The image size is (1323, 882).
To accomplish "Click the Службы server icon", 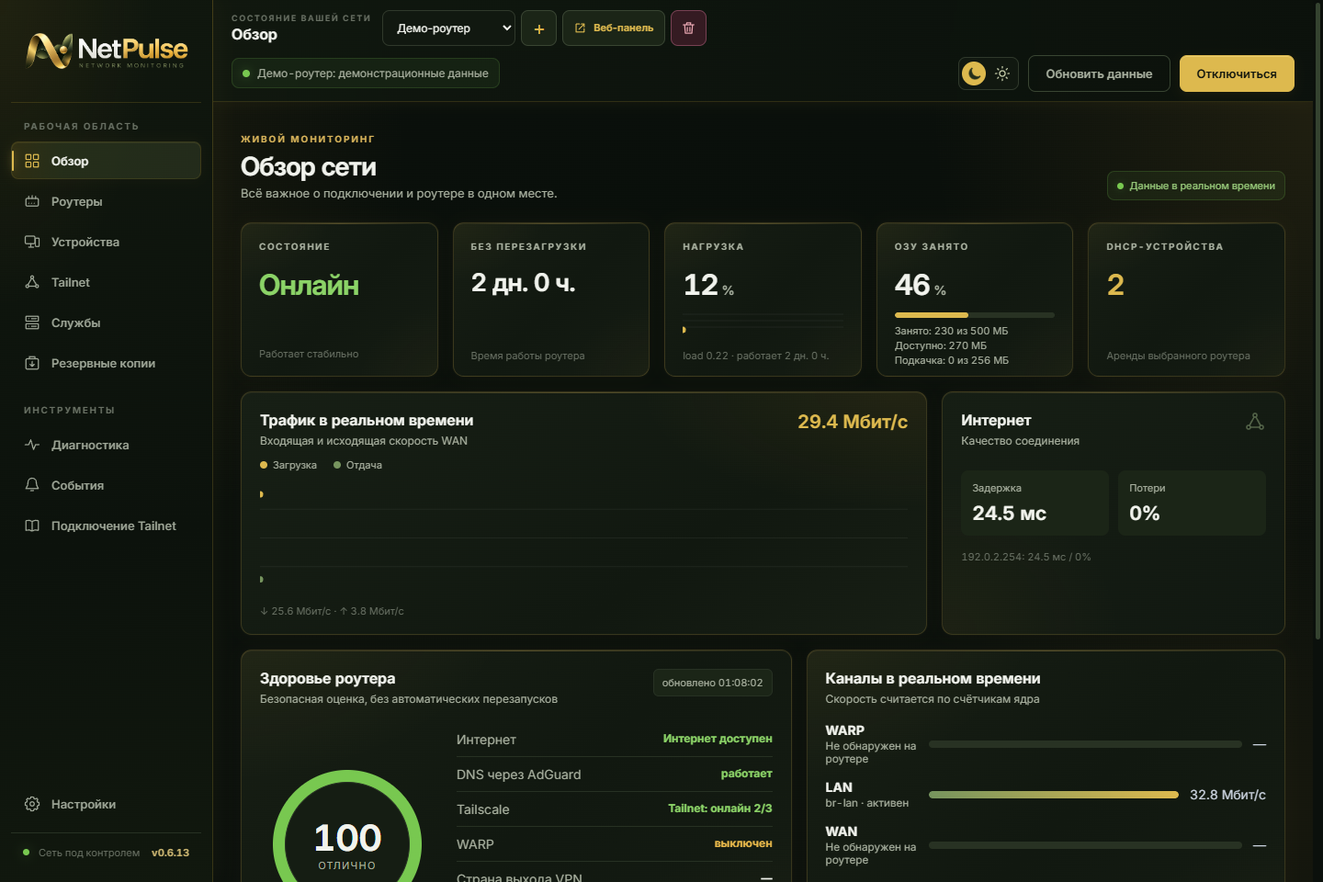I will click(32, 322).
